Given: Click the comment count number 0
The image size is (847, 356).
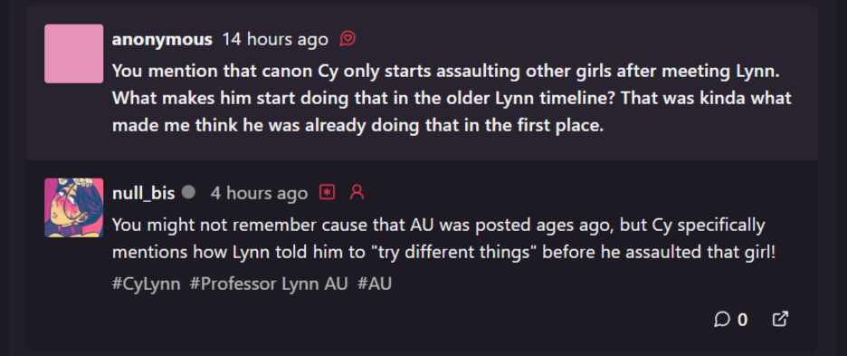Looking at the screenshot, I should click(742, 320).
